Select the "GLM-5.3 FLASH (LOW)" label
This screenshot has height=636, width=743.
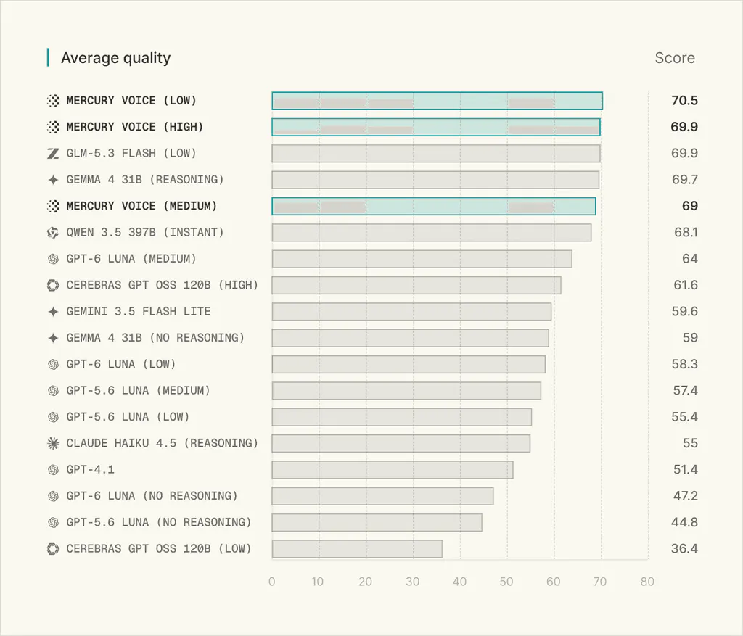point(131,154)
